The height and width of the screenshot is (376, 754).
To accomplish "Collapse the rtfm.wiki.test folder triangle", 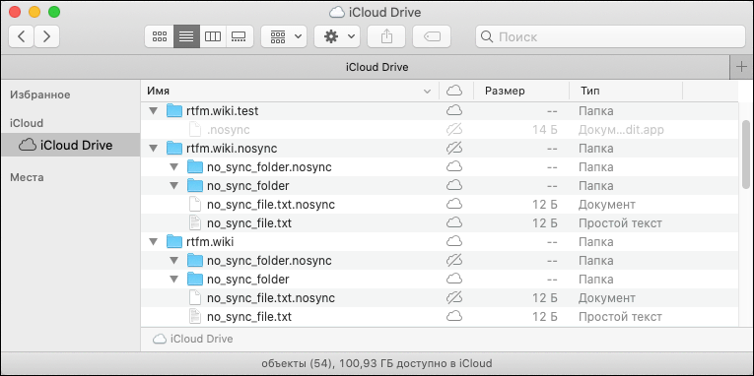I will click(154, 111).
